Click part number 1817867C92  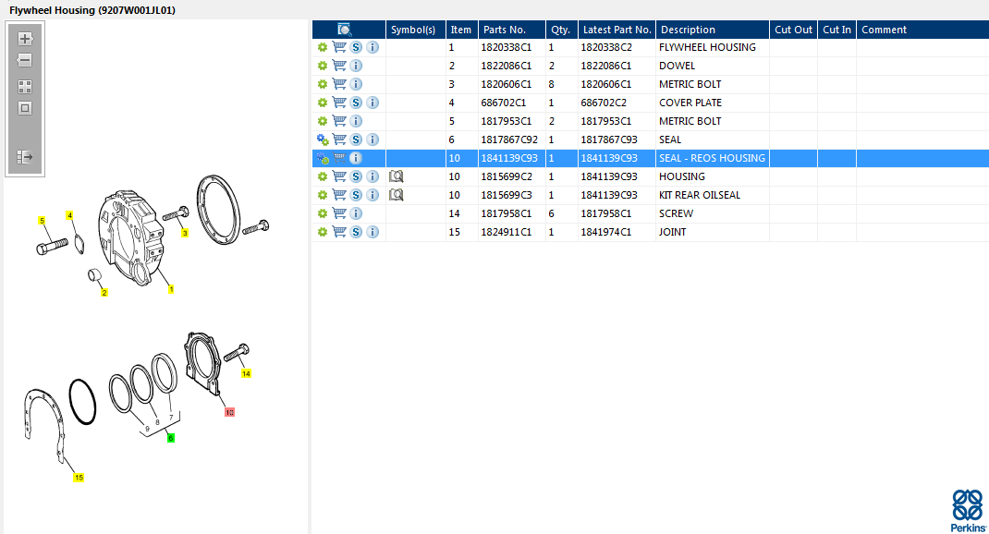(509, 140)
